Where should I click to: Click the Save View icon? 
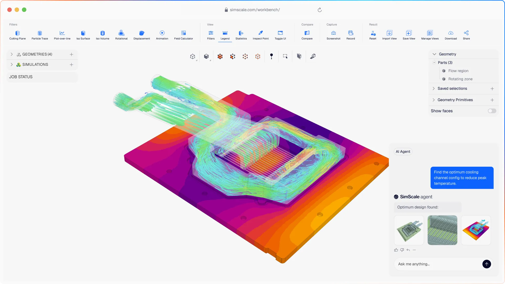(409, 33)
